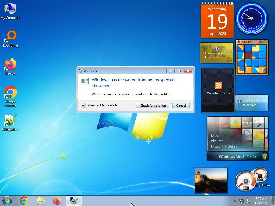Click the Check for solution button
Image resolution: width=275 pixels, height=206 pixels.
point(153,106)
